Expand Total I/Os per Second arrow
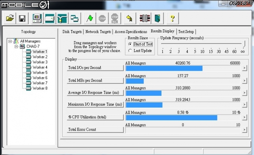The image size is (254, 155). (x=244, y=68)
